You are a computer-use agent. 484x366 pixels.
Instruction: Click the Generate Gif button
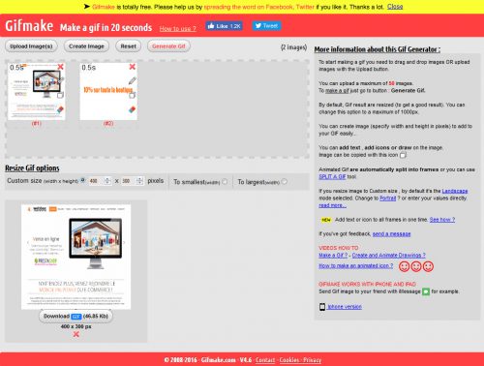(168, 46)
